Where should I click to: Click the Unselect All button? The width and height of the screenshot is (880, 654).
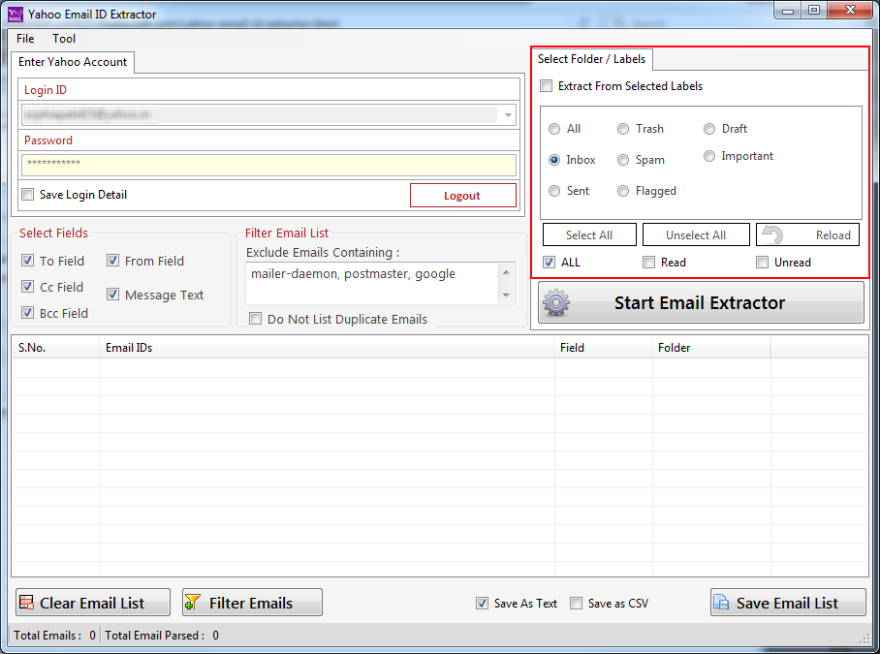pos(696,234)
